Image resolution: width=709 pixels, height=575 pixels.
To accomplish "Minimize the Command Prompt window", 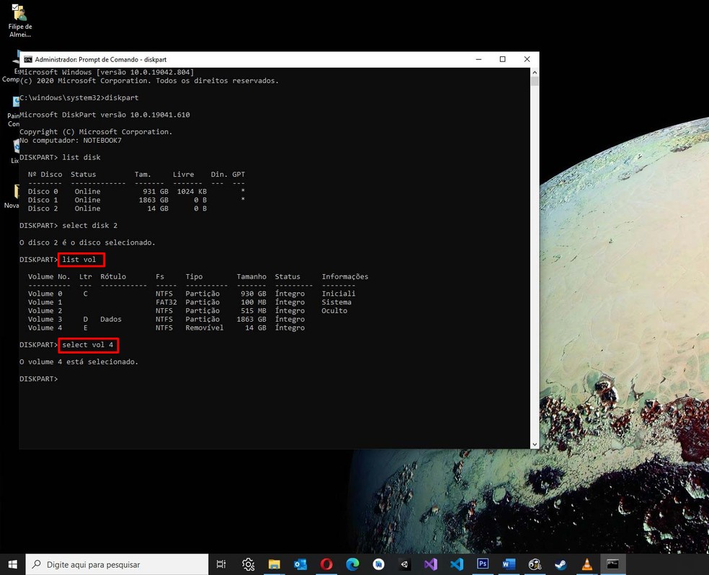I will click(x=479, y=59).
